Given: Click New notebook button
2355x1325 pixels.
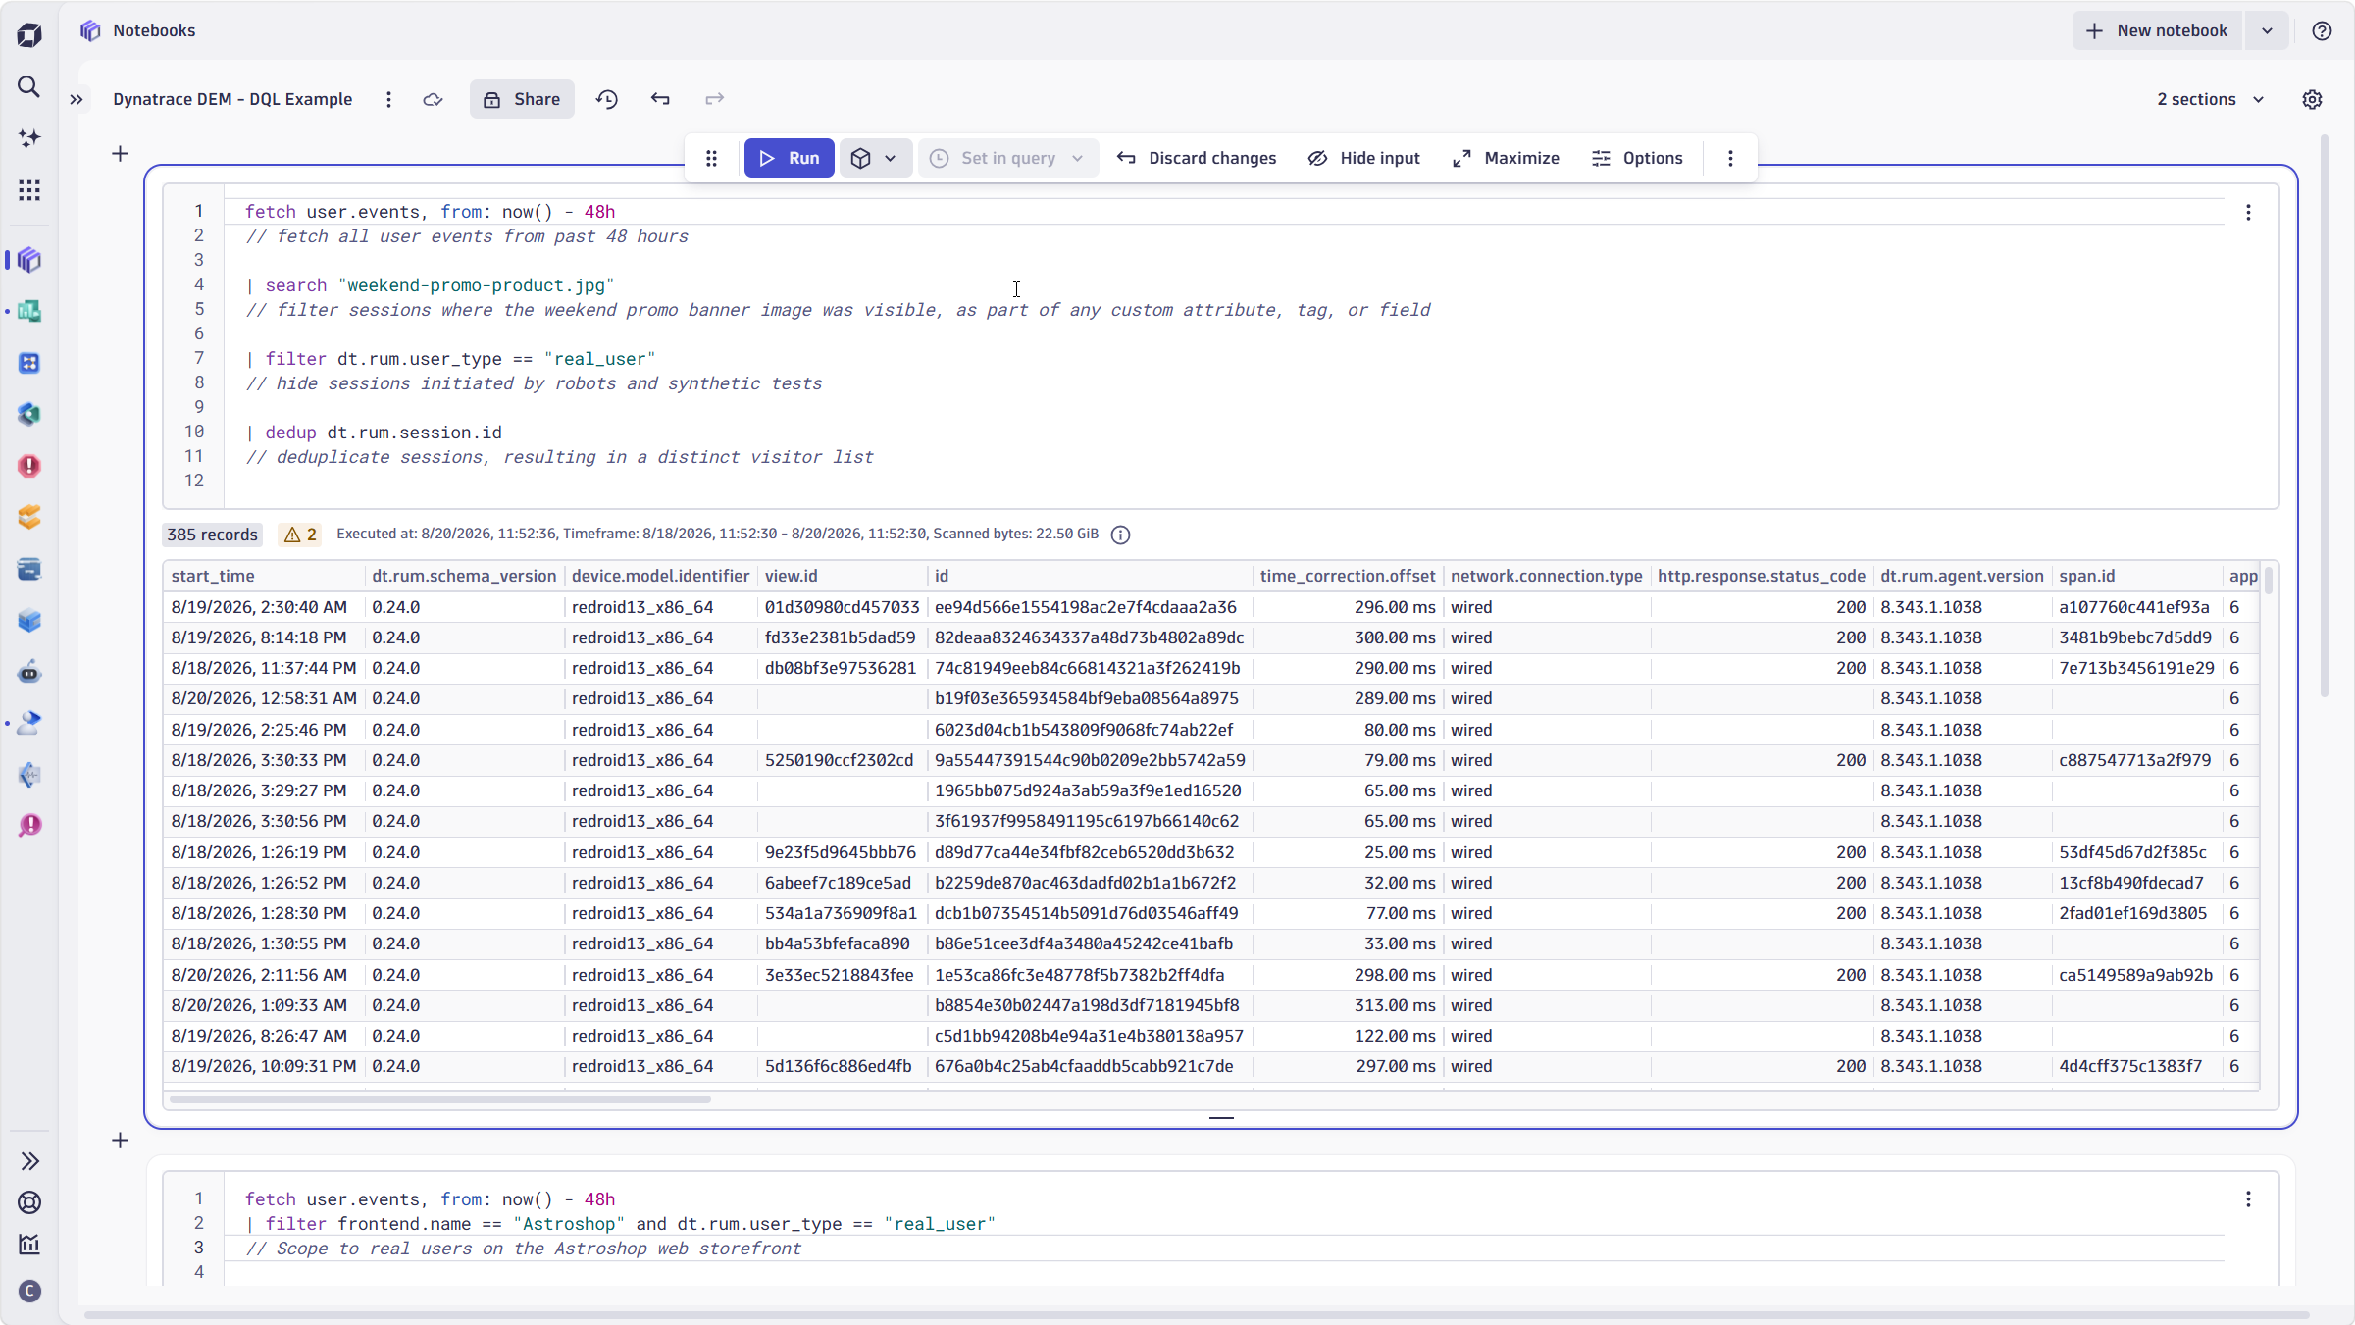Looking at the screenshot, I should click(2157, 30).
